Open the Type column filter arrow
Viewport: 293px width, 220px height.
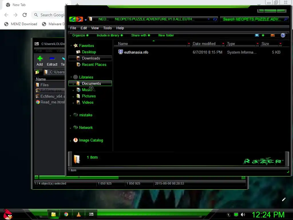tap(258, 44)
